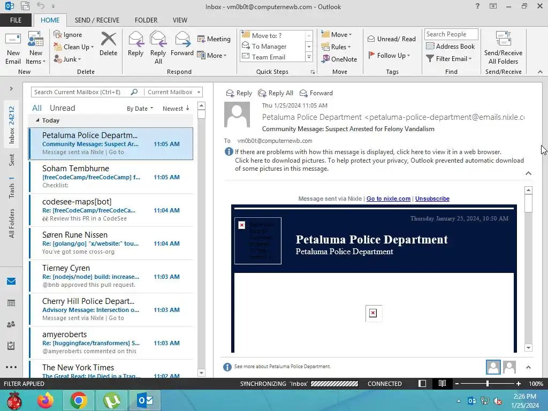Show Unread messages only
The image size is (548, 411).
tap(62, 108)
